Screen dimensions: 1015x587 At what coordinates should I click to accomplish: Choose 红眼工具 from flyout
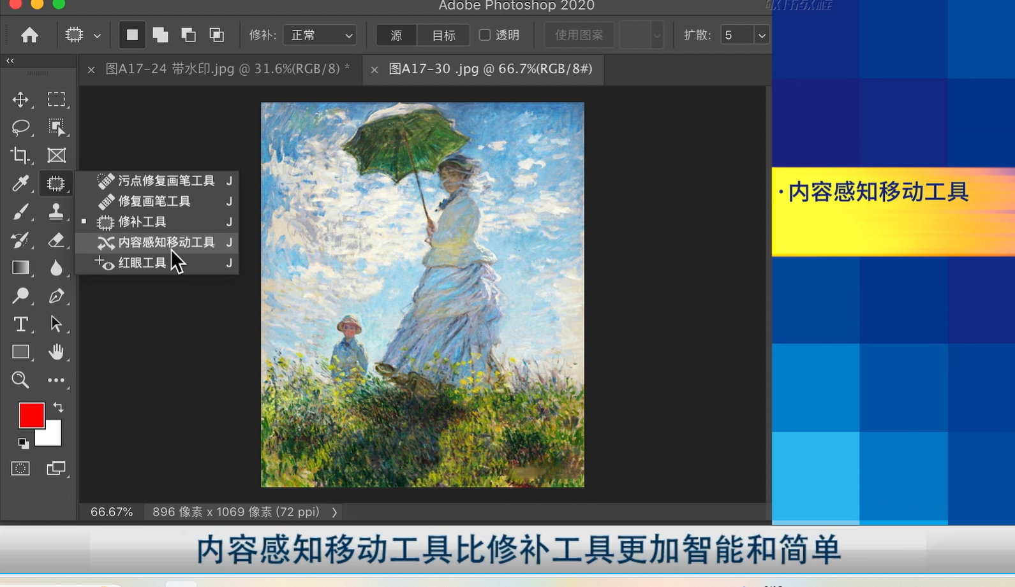[157, 263]
